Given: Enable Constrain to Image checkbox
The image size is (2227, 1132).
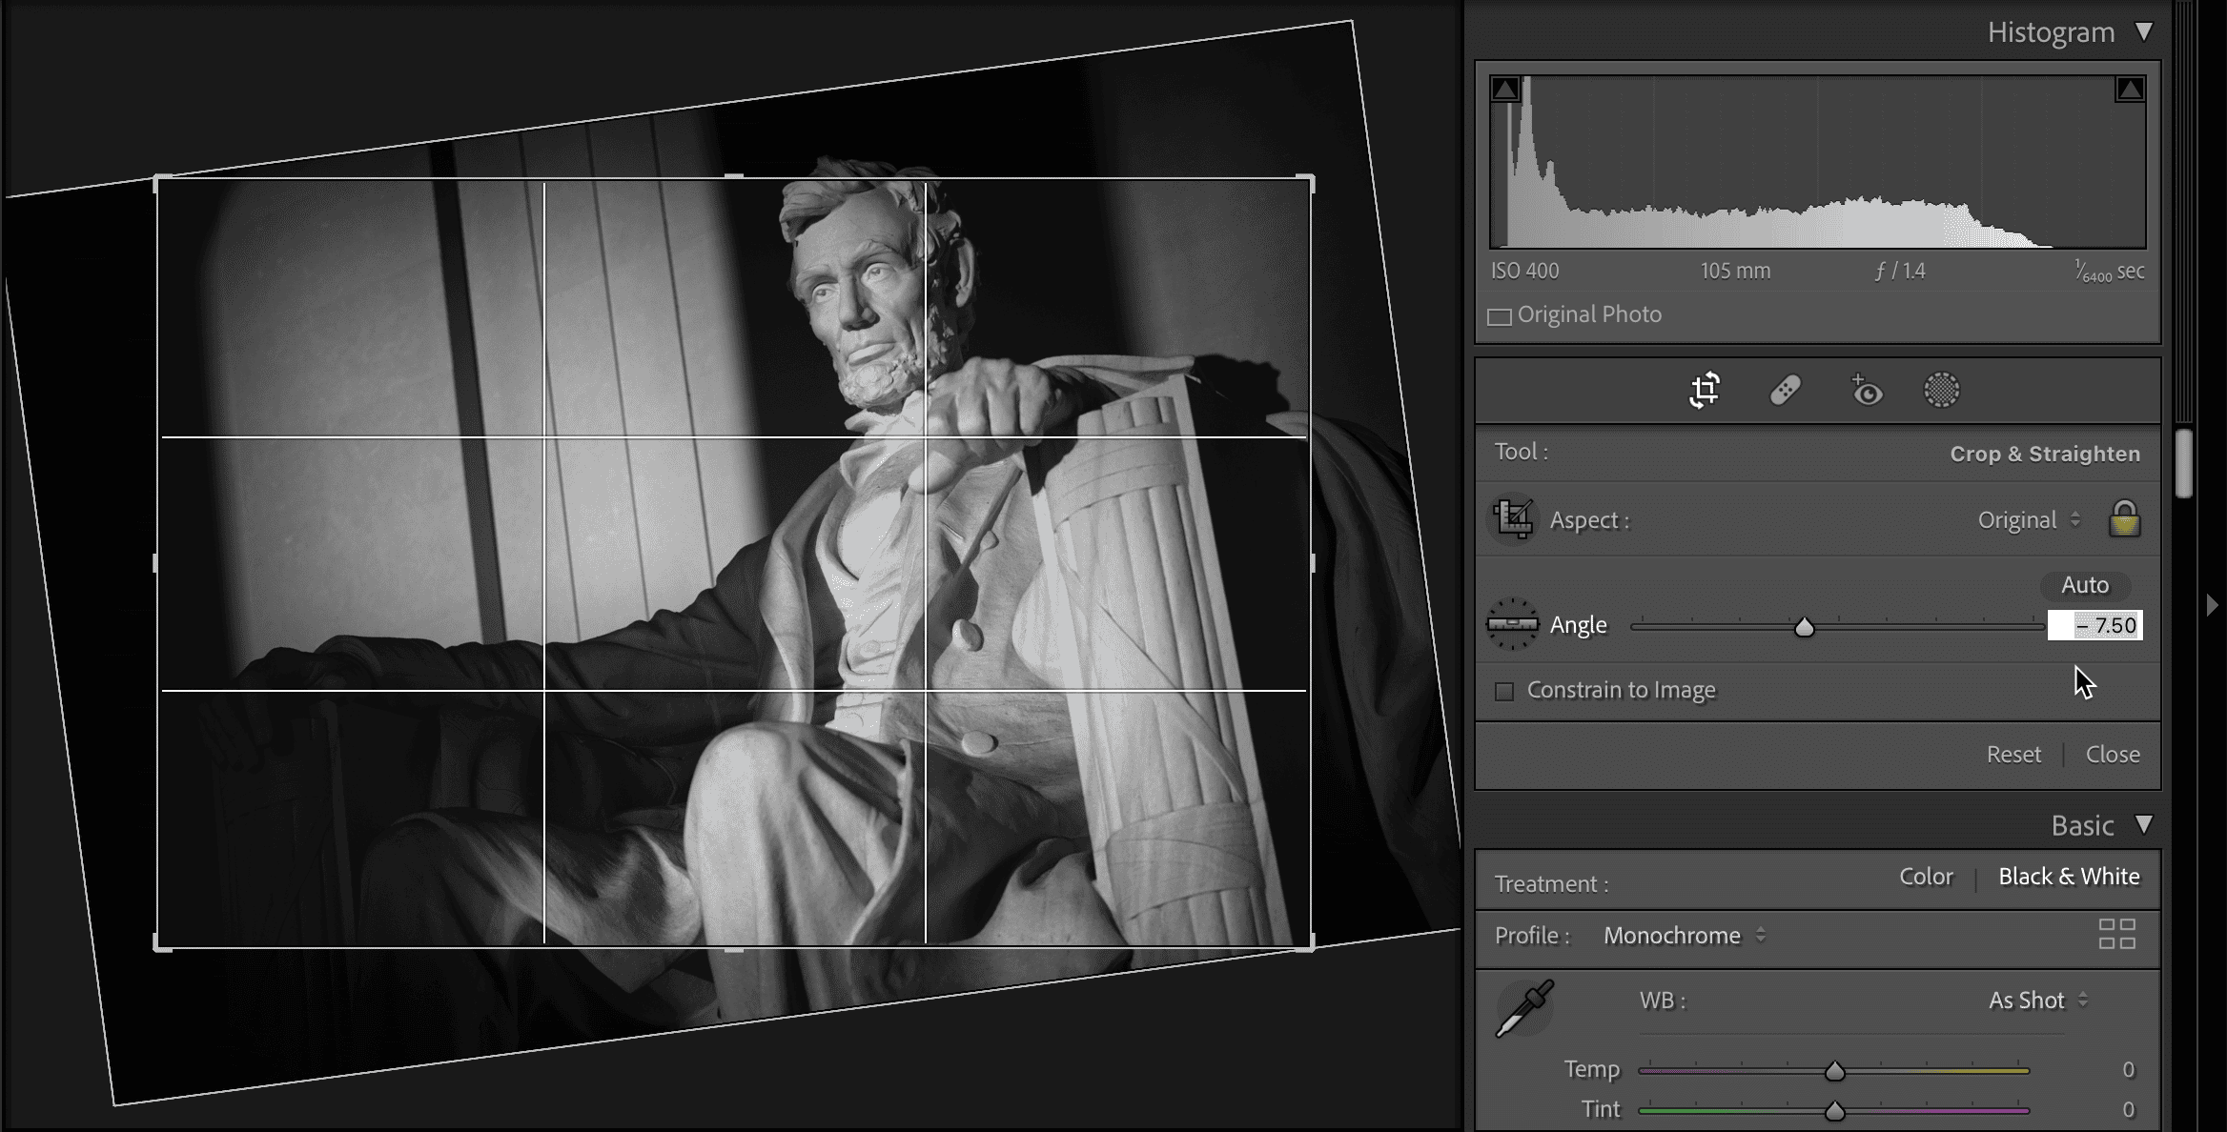Looking at the screenshot, I should click(x=1504, y=691).
